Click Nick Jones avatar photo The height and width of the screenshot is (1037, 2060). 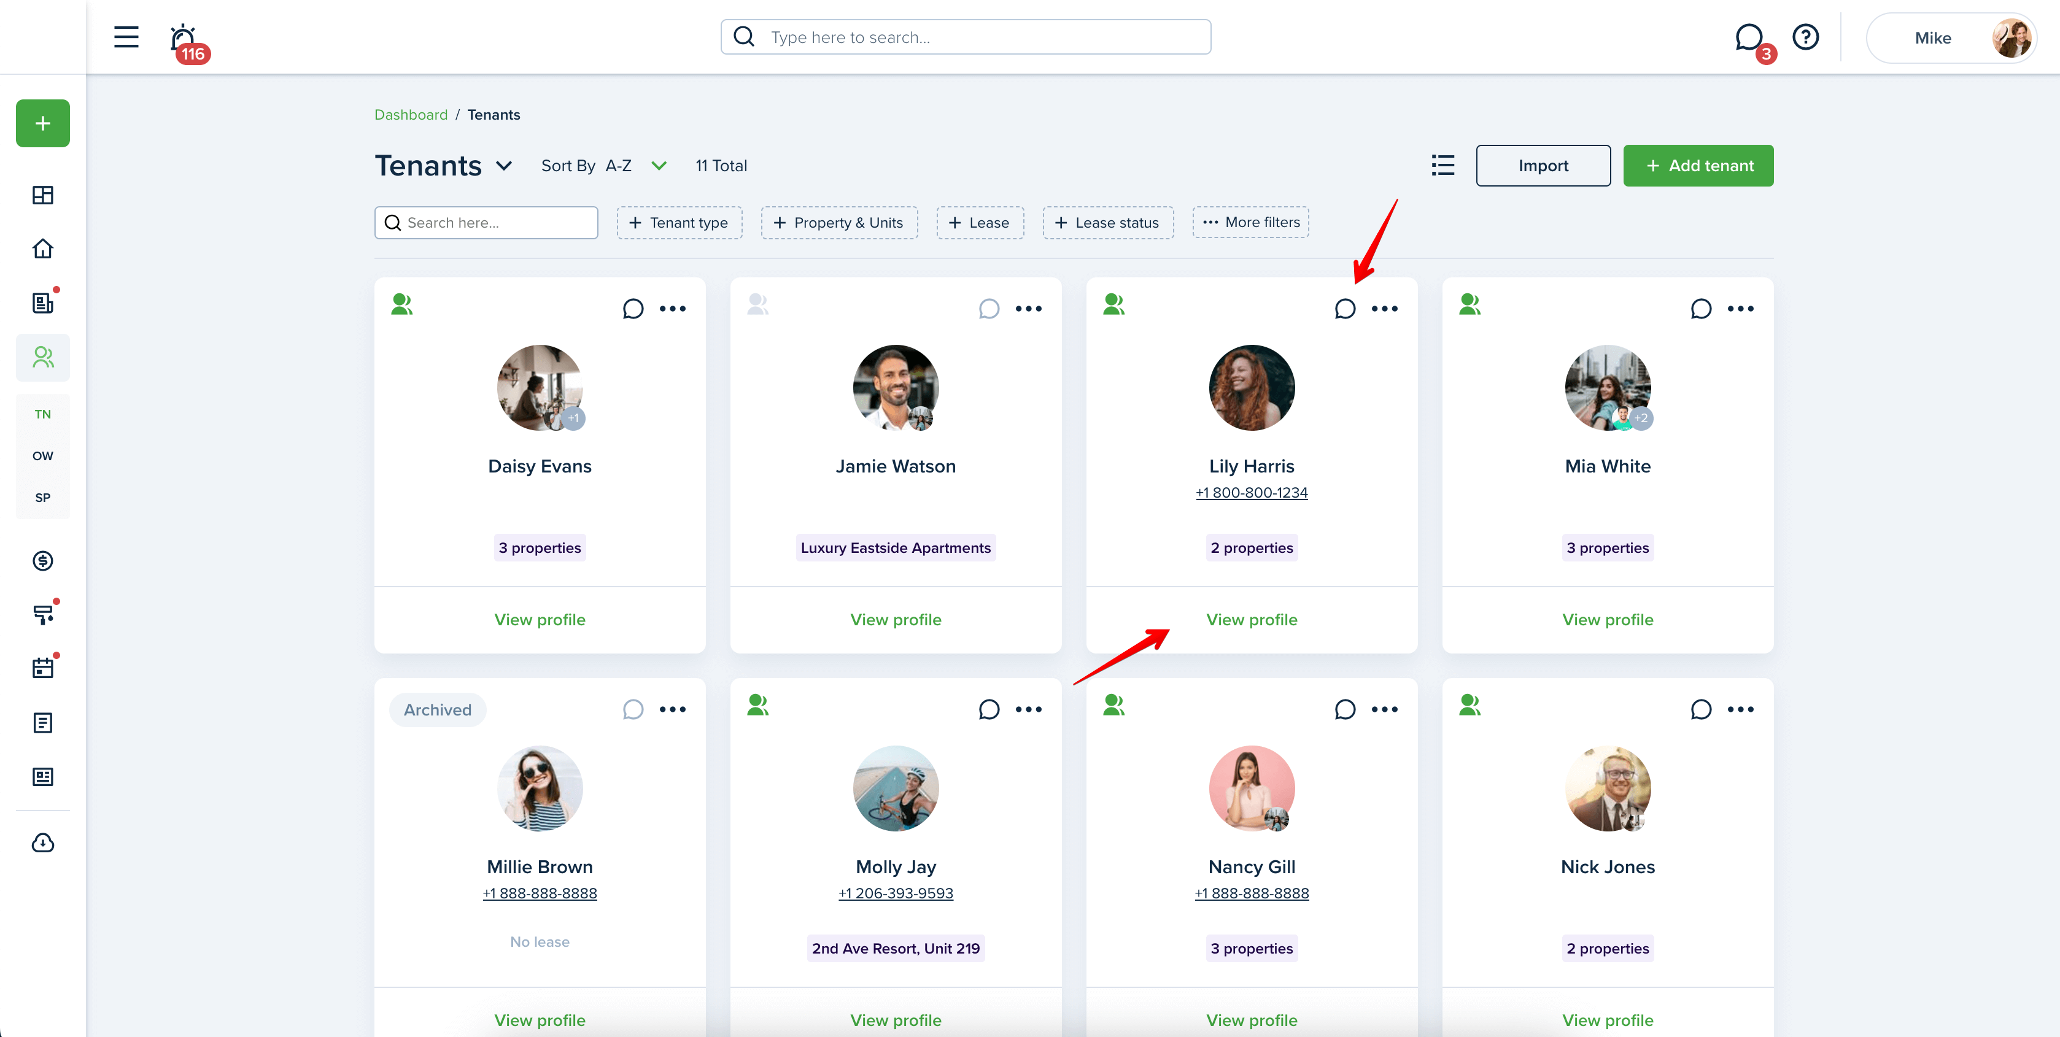1608,788
